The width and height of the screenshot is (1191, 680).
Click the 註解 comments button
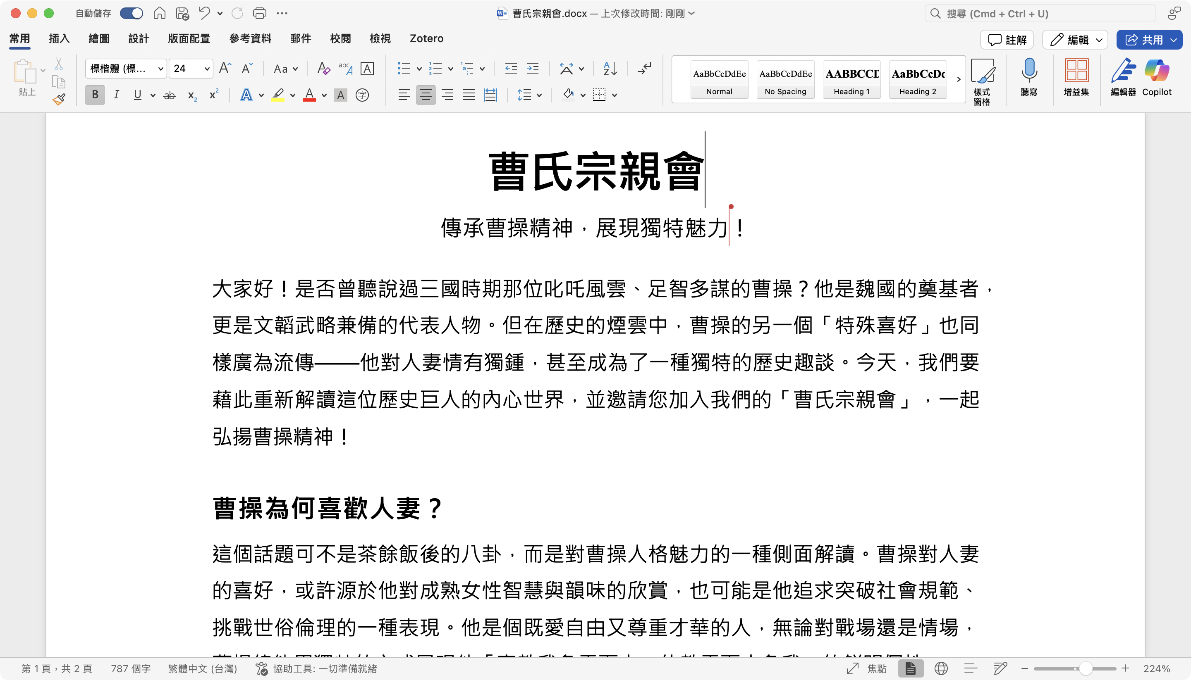click(x=1007, y=40)
